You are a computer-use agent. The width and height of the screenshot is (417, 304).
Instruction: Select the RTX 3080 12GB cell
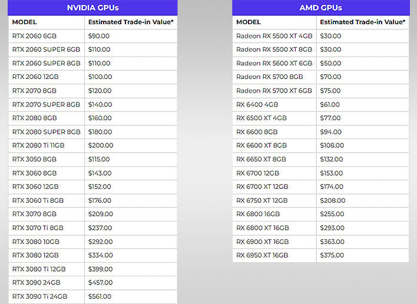coord(47,255)
